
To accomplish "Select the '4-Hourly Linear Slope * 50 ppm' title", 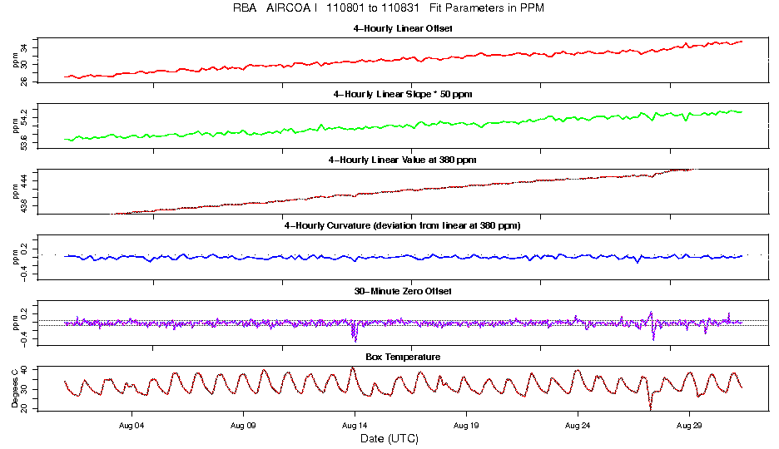I will pos(403,94).
